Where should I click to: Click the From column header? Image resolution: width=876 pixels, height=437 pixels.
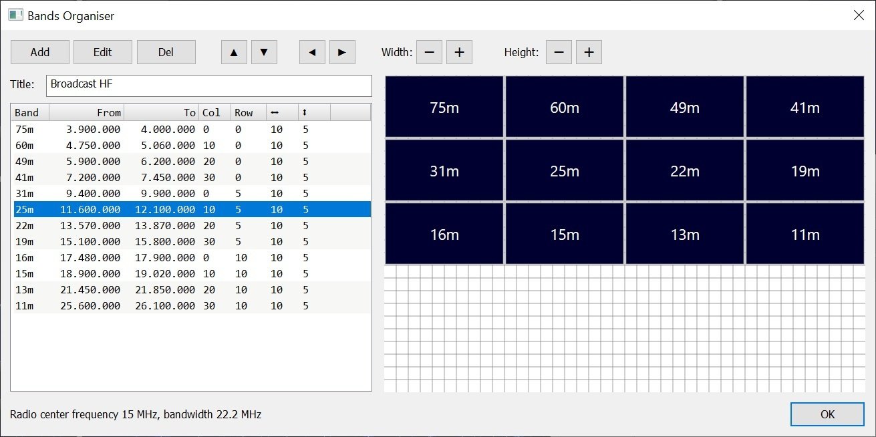coord(87,112)
